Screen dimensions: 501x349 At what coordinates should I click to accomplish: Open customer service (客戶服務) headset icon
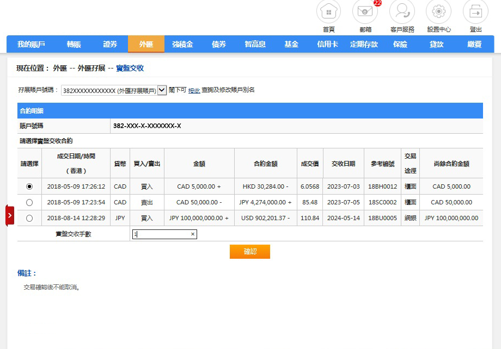pyautogui.click(x=402, y=11)
